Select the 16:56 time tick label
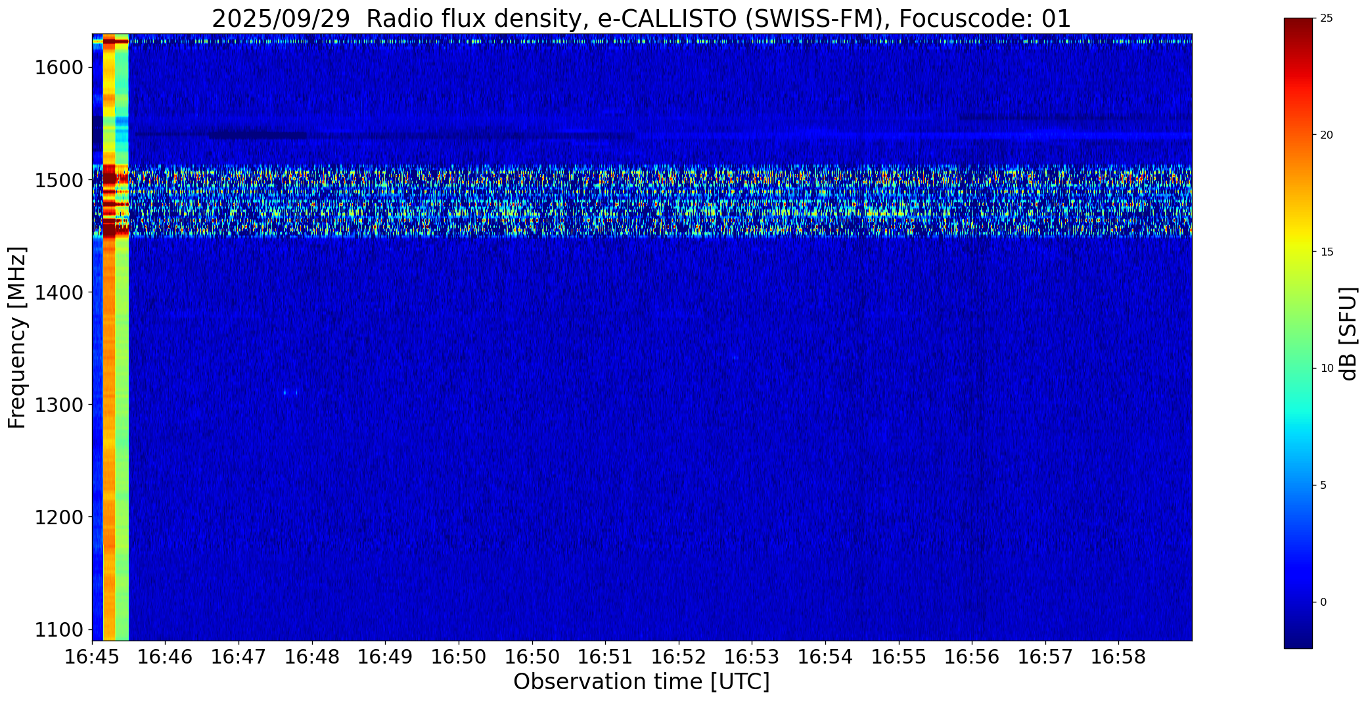Image resolution: width=1368 pixels, height=701 pixels. click(x=972, y=656)
